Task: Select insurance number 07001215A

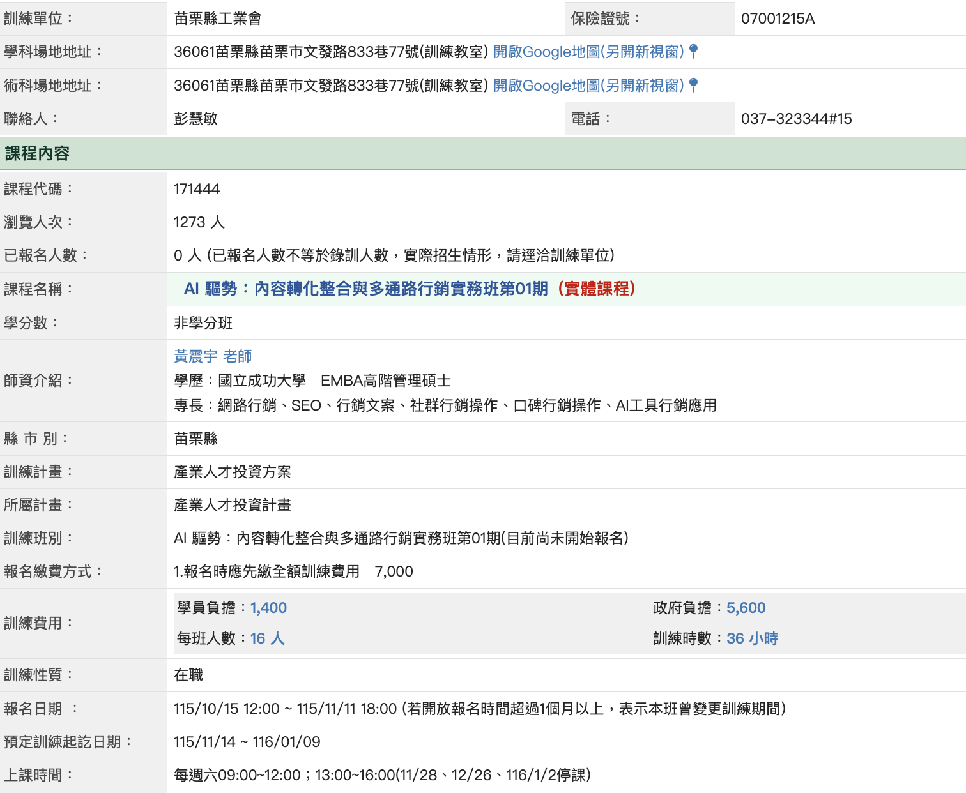Action: click(x=778, y=19)
